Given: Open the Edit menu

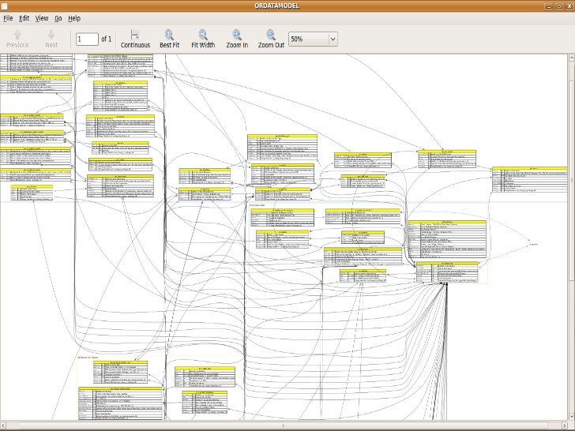Looking at the screenshot, I should coord(24,17).
